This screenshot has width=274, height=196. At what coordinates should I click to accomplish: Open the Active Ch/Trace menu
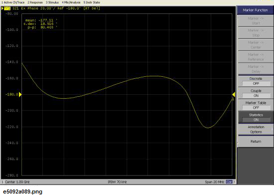pos(13,2)
